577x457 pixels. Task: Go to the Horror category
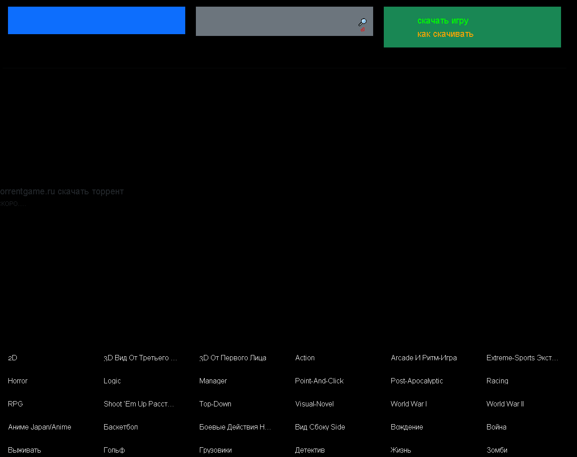[18, 381]
